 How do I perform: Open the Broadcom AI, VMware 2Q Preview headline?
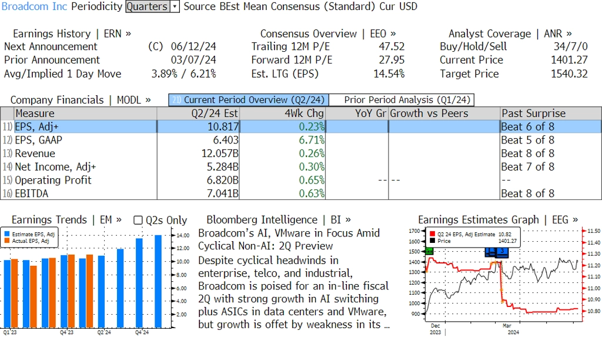pos(289,239)
